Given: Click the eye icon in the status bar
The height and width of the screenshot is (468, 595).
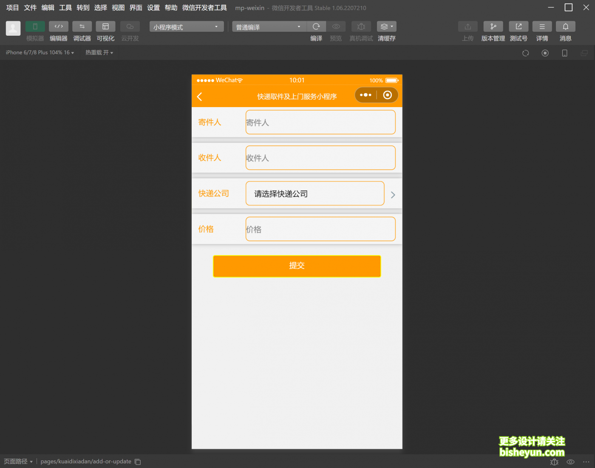Looking at the screenshot, I should [571, 462].
